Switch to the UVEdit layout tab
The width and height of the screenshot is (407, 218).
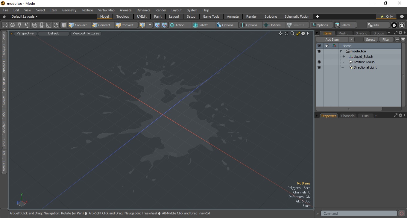pyautogui.click(x=142, y=16)
